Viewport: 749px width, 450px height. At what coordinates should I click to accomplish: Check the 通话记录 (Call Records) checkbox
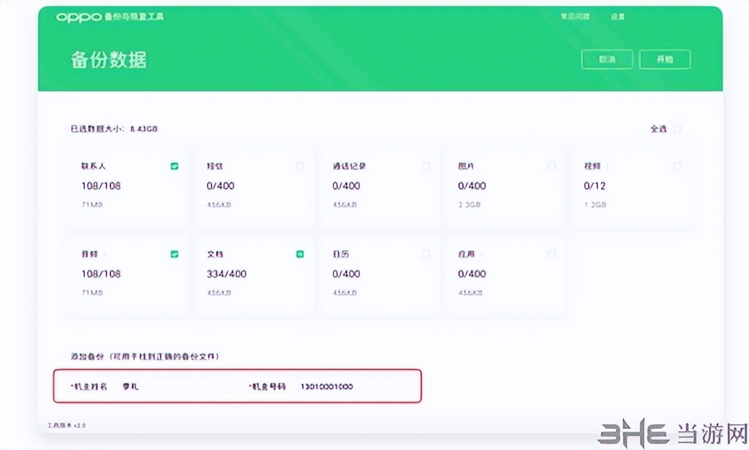coord(426,166)
